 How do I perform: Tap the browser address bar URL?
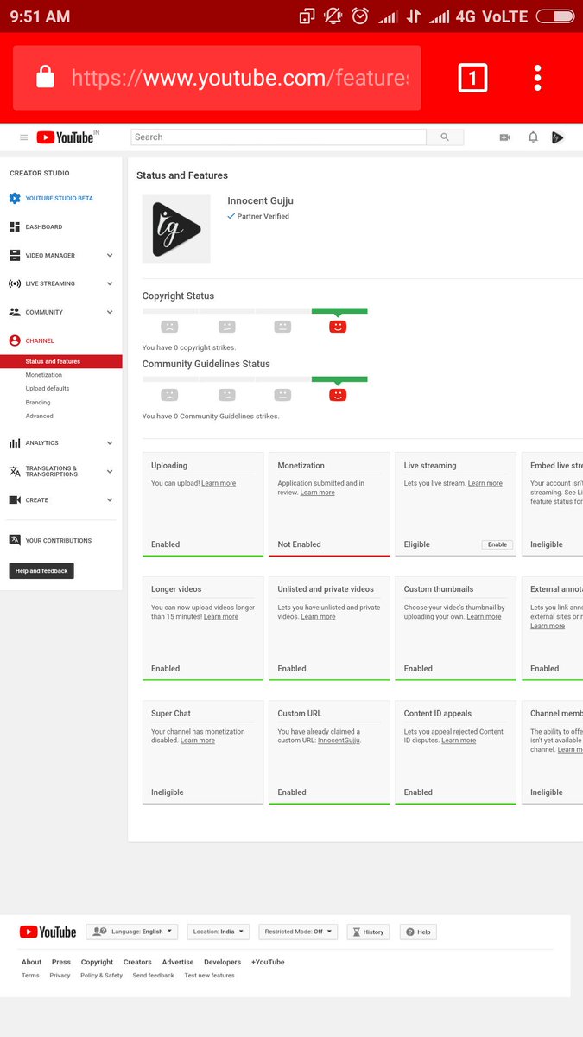(239, 78)
